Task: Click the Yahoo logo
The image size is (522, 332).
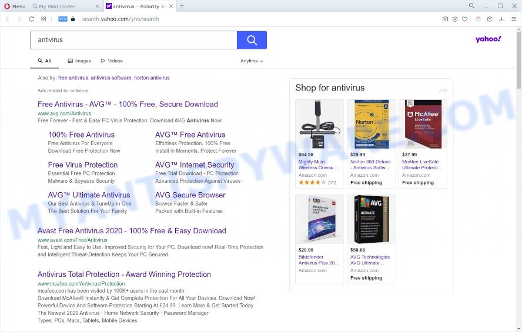Action: pos(488,39)
